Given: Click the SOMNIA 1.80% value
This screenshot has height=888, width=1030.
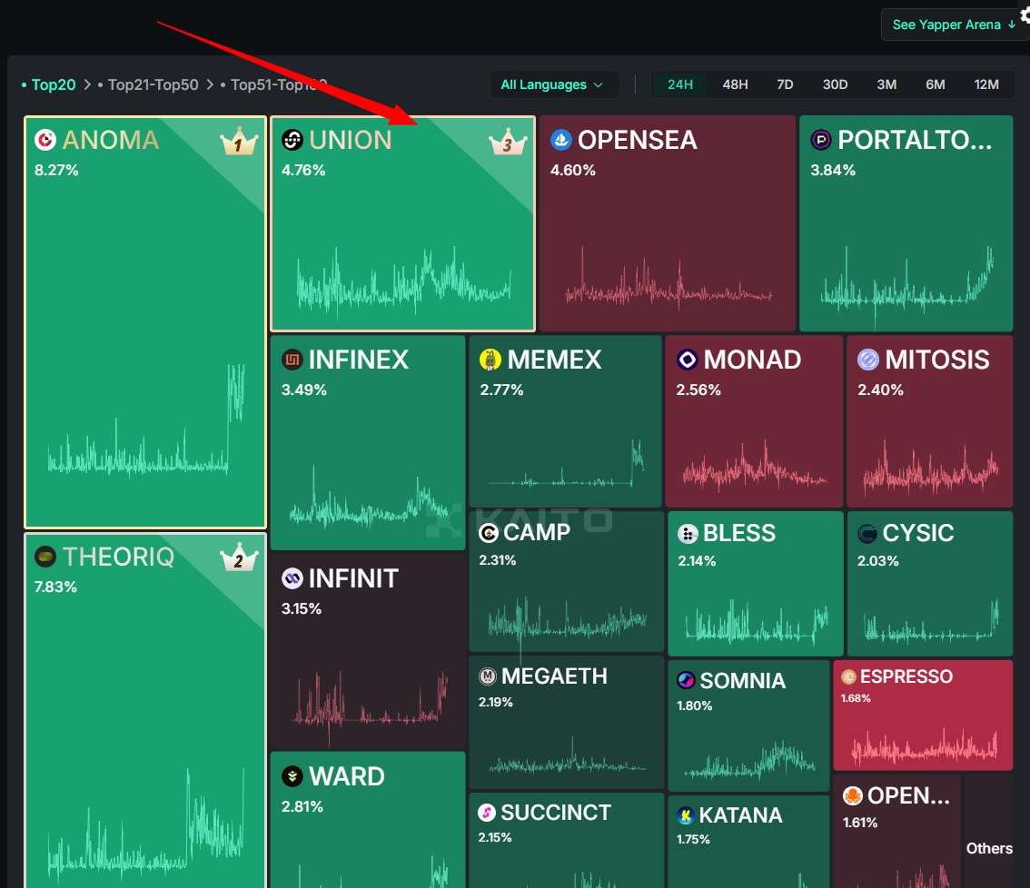Looking at the screenshot, I should [694, 706].
